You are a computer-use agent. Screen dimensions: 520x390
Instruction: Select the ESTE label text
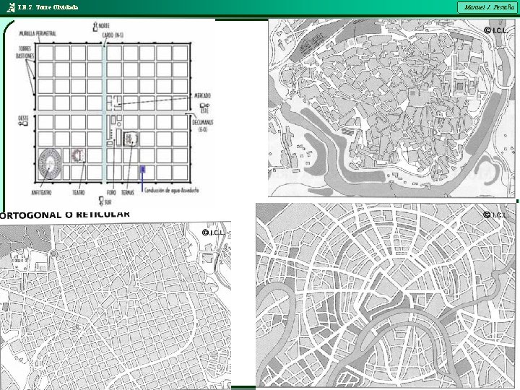point(204,111)
